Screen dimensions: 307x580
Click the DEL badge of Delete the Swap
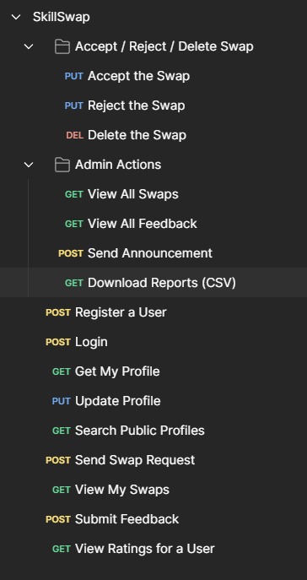(x=74, y=135)
